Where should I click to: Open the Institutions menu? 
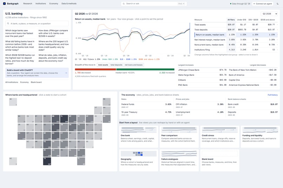coord(41,4)
